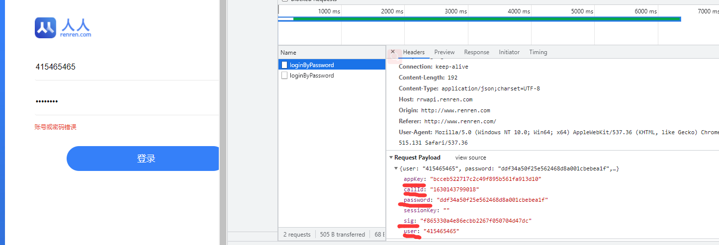
Task: Click the Content-Length 192 header
Action: click(428, 78)
